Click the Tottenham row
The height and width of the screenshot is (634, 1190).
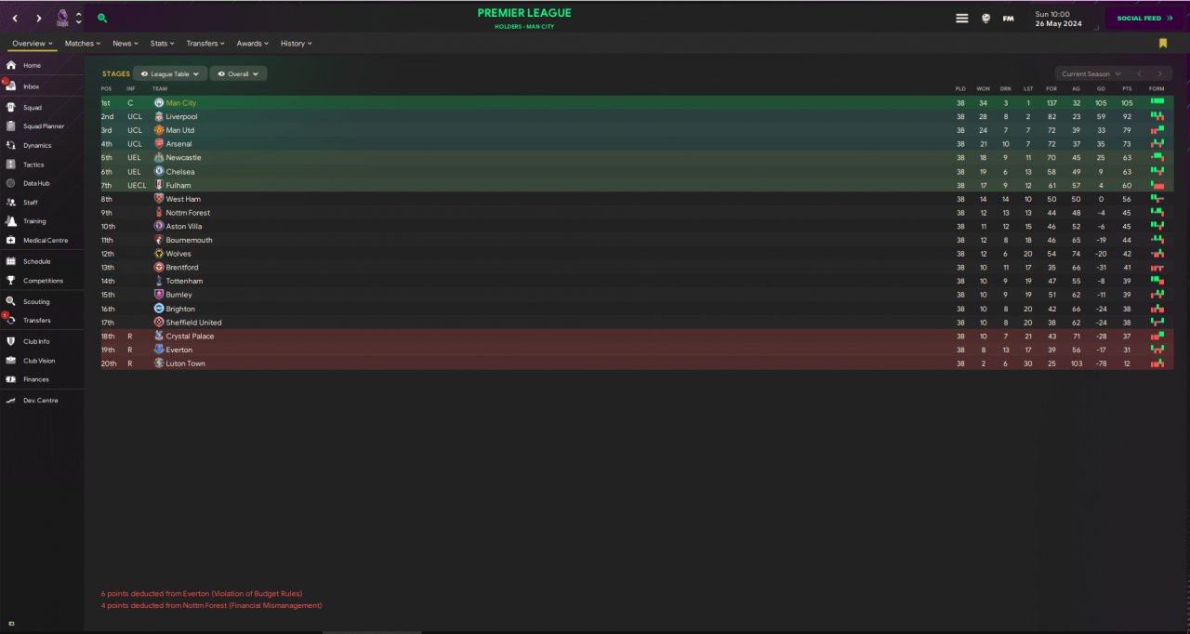click(637, 281)
